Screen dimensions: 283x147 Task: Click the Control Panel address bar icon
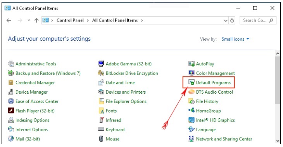point(46,20)
